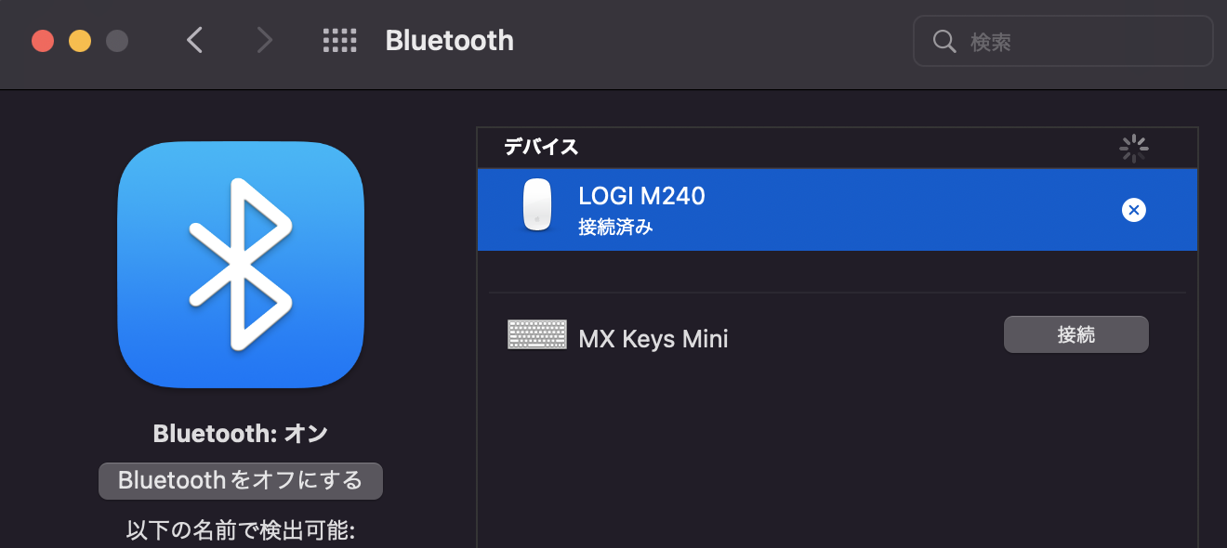Click the large Bluetooth logo icon
Screen dimensions: 1227x548
coord(240,264)
